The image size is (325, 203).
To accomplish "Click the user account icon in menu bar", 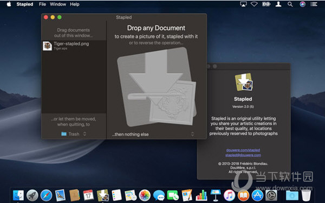I will [278, 4].
